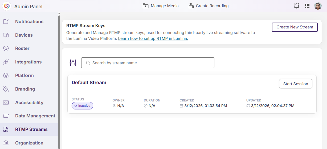Screen dimensions: 327x149
Task: Click the Default Stream title
Action: (89, 83)
